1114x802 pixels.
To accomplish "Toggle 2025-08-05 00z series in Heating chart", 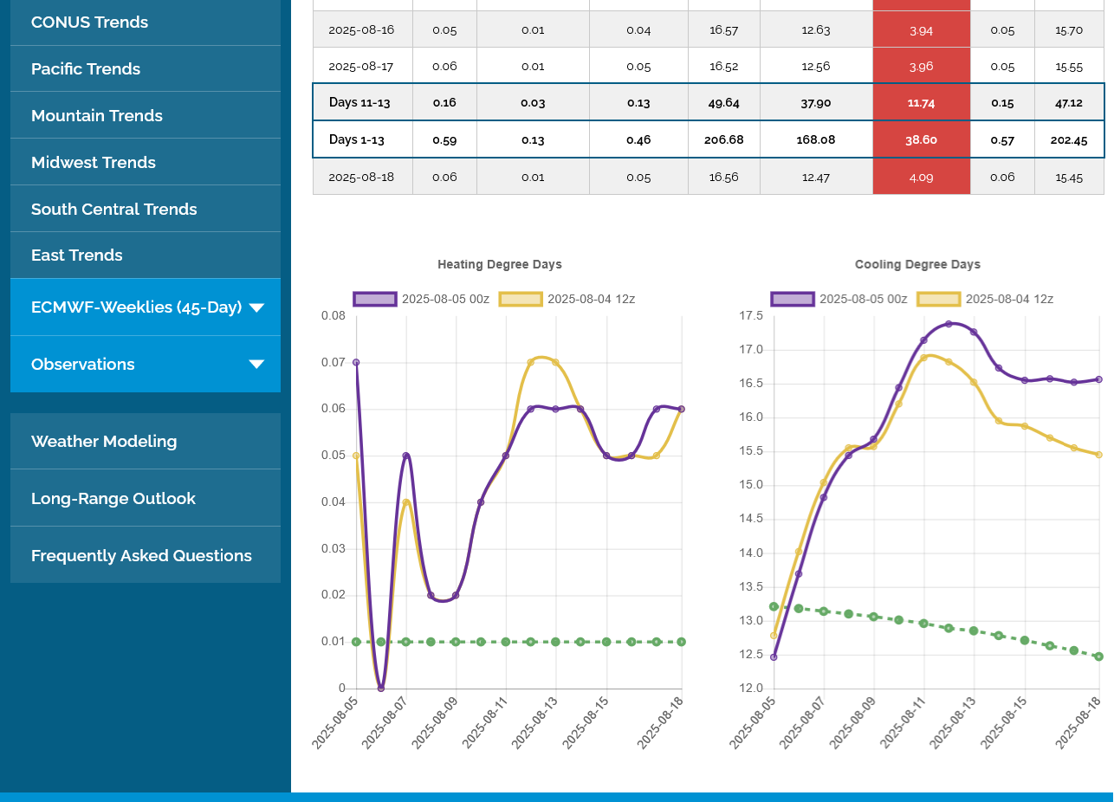I will [x=422, y=299].
